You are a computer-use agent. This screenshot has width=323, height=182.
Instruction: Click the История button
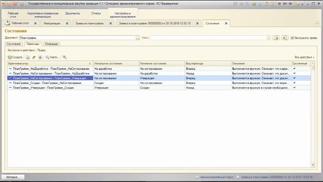pos(13,177)
